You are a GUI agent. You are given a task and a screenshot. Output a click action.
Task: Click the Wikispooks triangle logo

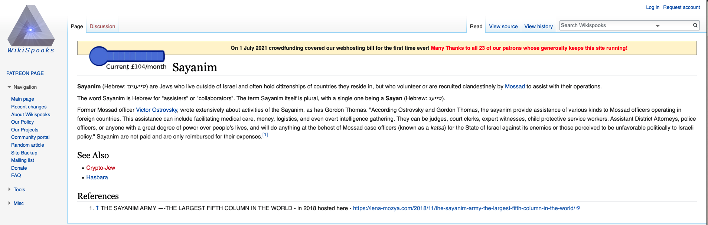coord(31,25)
